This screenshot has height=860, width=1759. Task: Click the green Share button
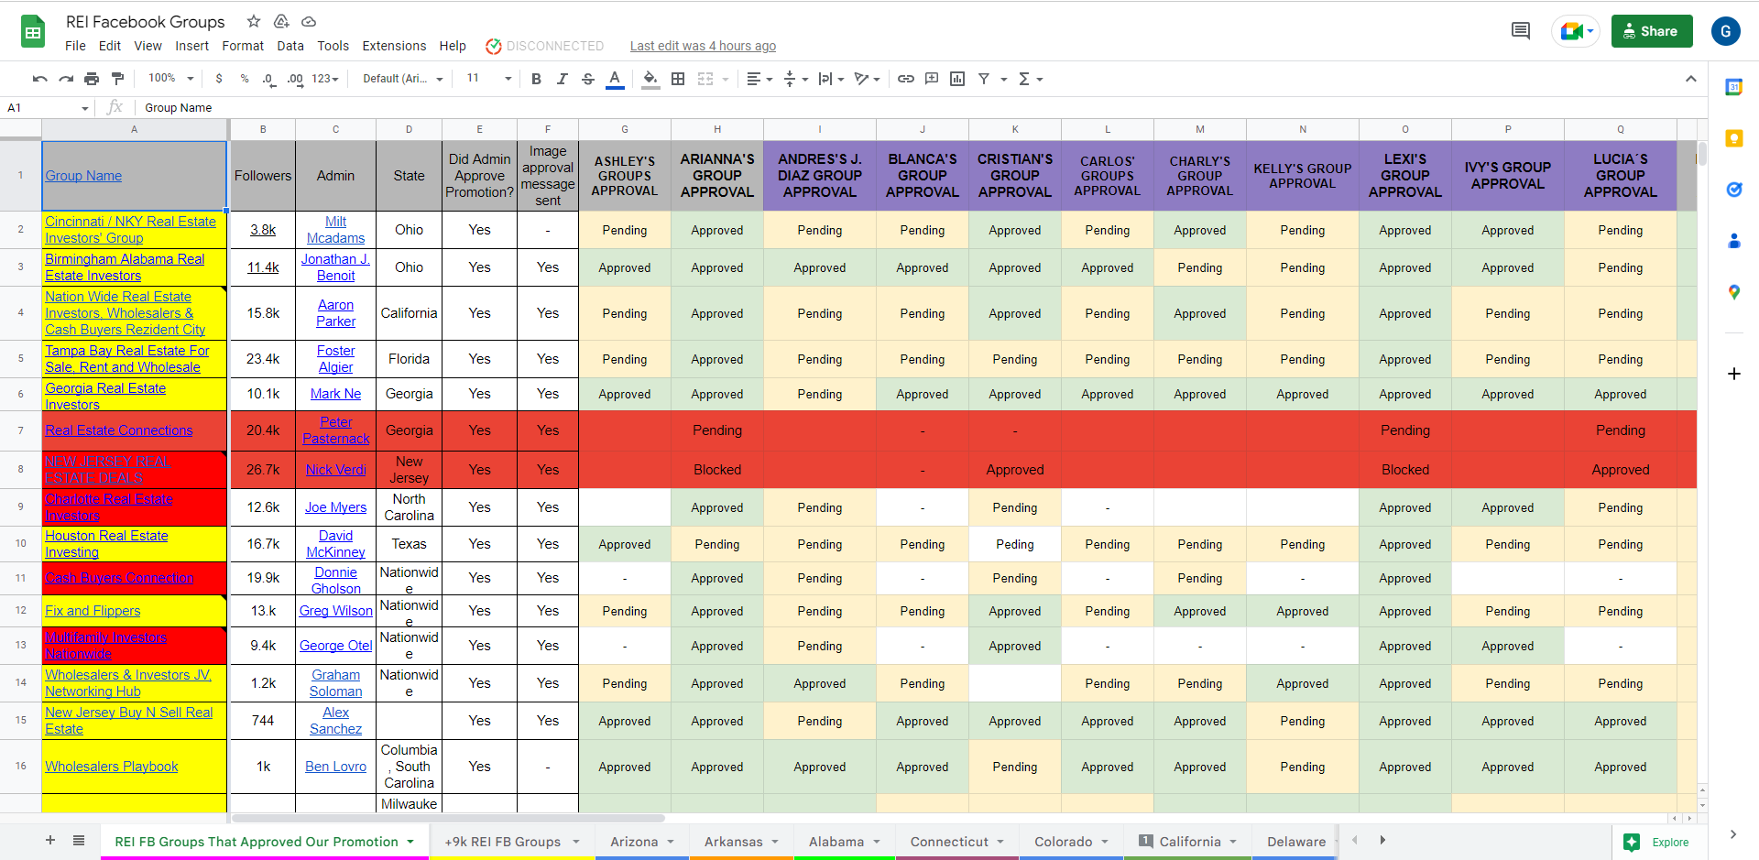pyautogui.click(x=1652, y=31)
